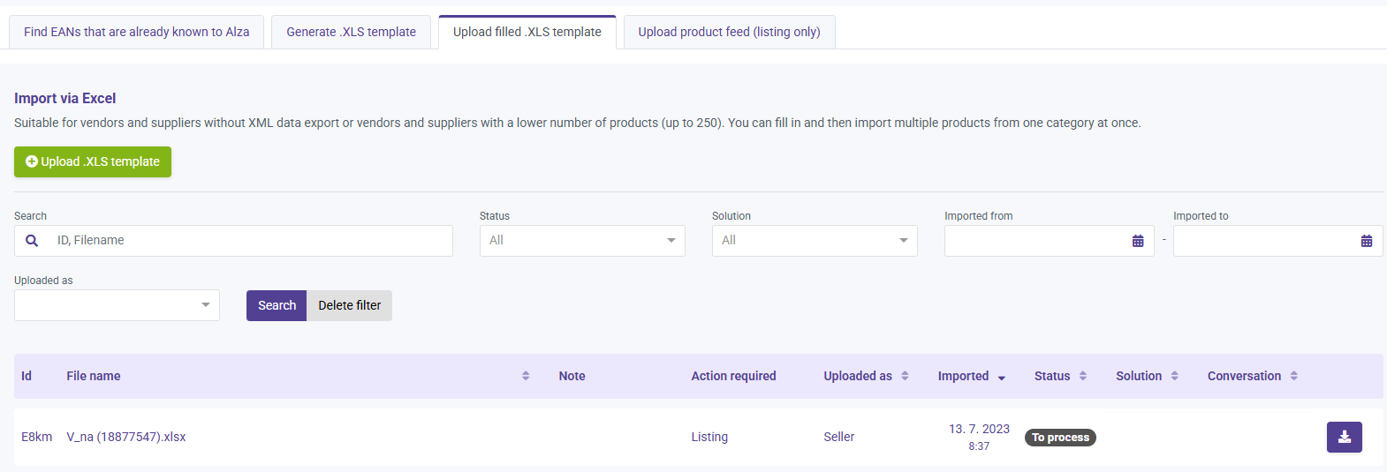Image resolution: width=1387 pixels, height=472 pixels.
Task: Open the Uploaded as filter dropdown
Action: tap(117, 305)
